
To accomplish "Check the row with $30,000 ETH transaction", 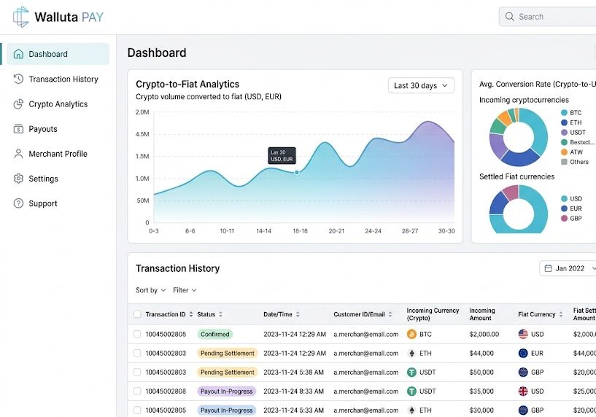I will (x=137, y=410).
